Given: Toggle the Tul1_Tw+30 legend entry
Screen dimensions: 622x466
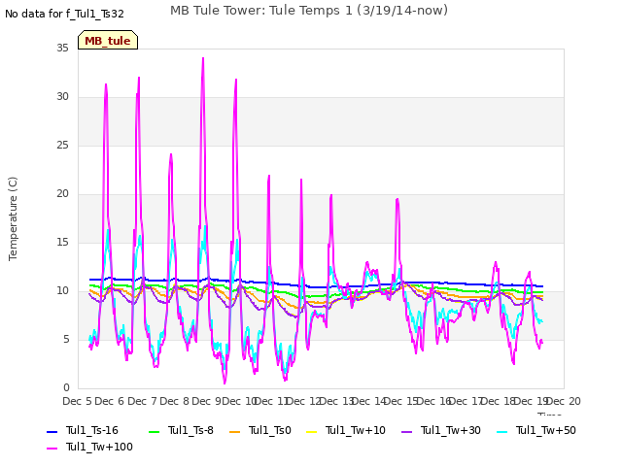Looking at the screenshot, I should pyautogui.click(x=441, y=430).
